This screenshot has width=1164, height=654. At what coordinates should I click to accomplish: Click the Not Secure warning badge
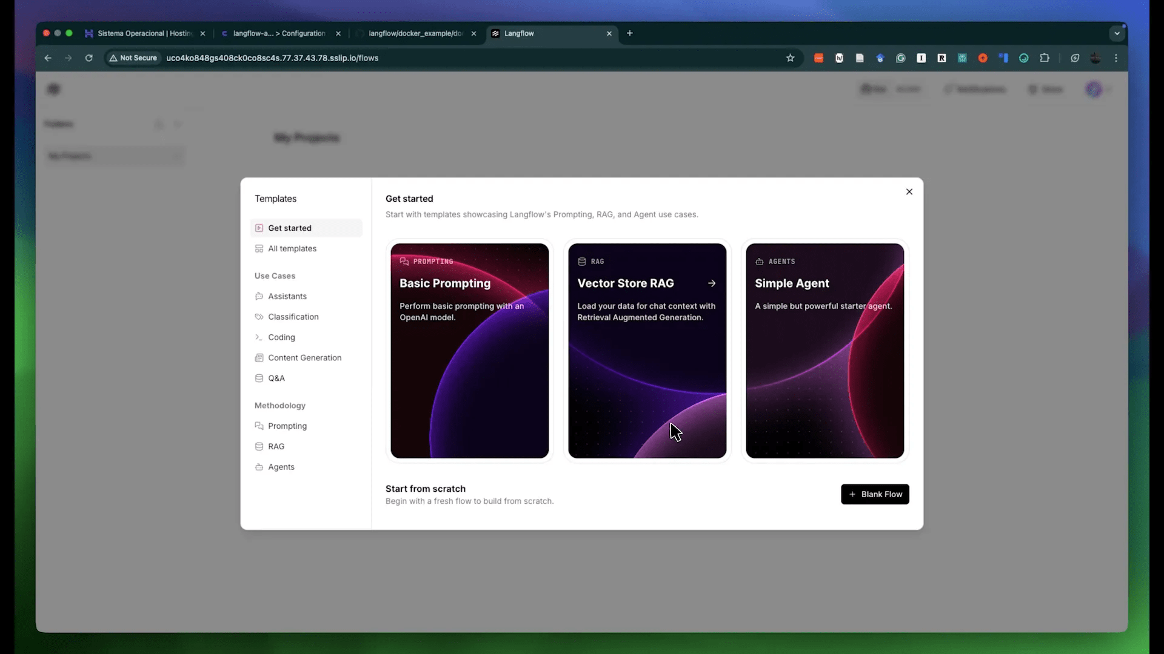[133, 58]
